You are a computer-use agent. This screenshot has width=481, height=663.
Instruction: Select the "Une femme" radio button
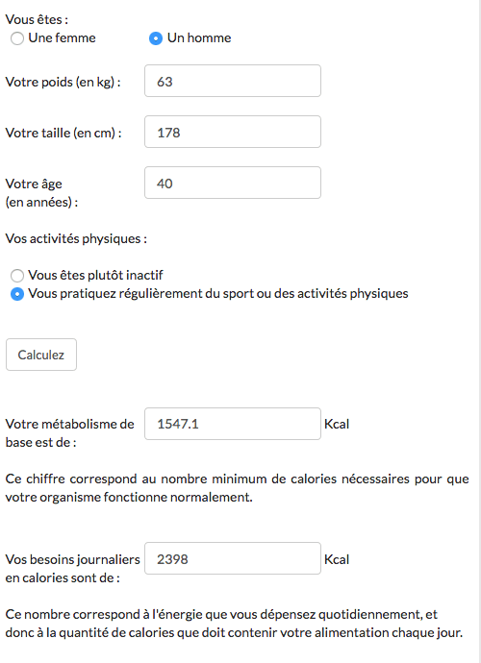click(17, 38)
